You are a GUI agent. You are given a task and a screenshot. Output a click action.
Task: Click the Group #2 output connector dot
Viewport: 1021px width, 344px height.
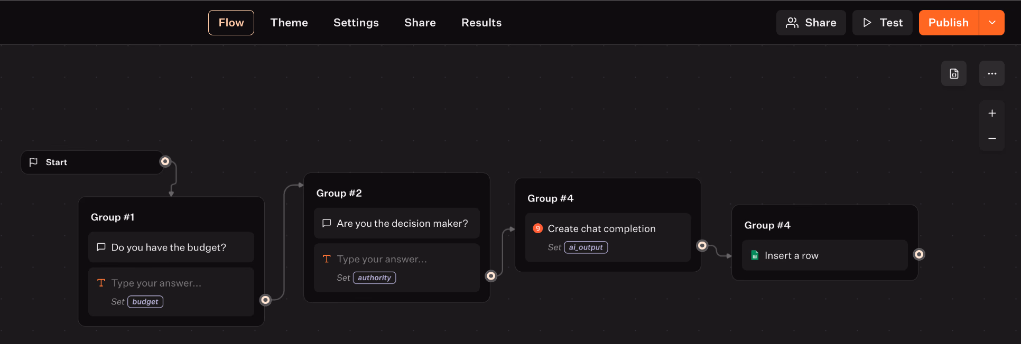(x=491, y=276)
